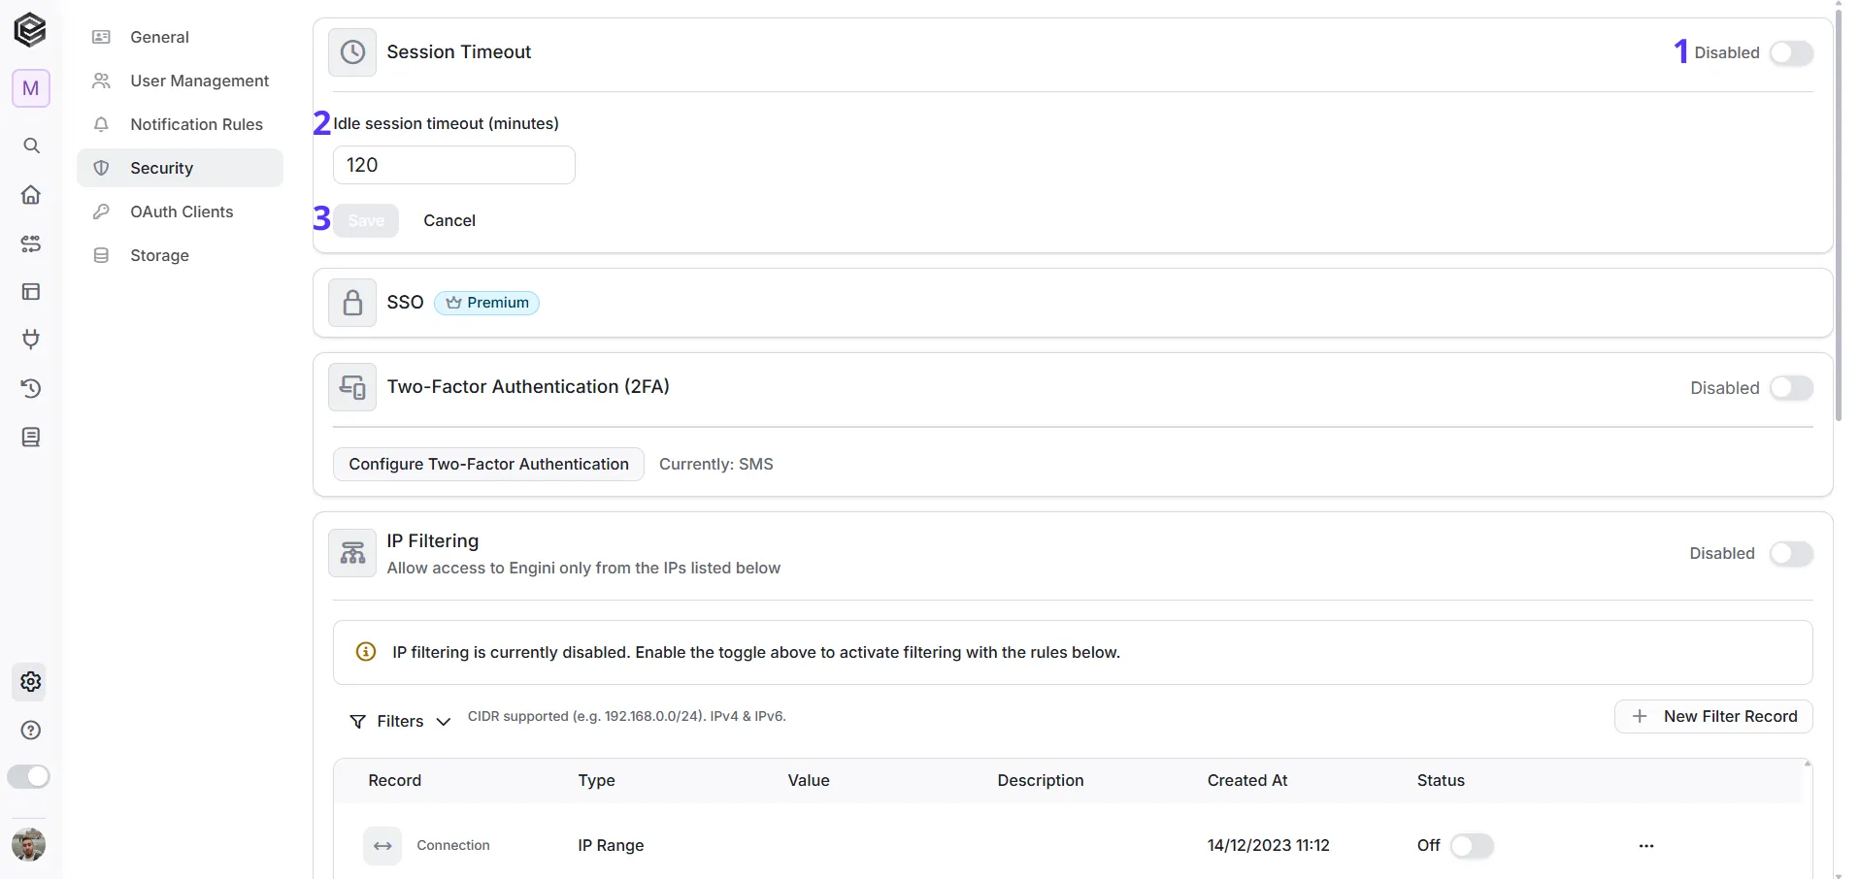This screenshot has height=879, width=1860.
Task: Open the M workspace avatar
Action: pos(31,88)
